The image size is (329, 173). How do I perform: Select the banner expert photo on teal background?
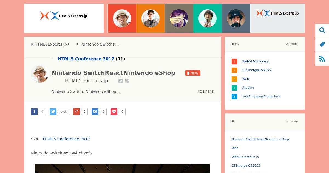(x=208, y=18)
